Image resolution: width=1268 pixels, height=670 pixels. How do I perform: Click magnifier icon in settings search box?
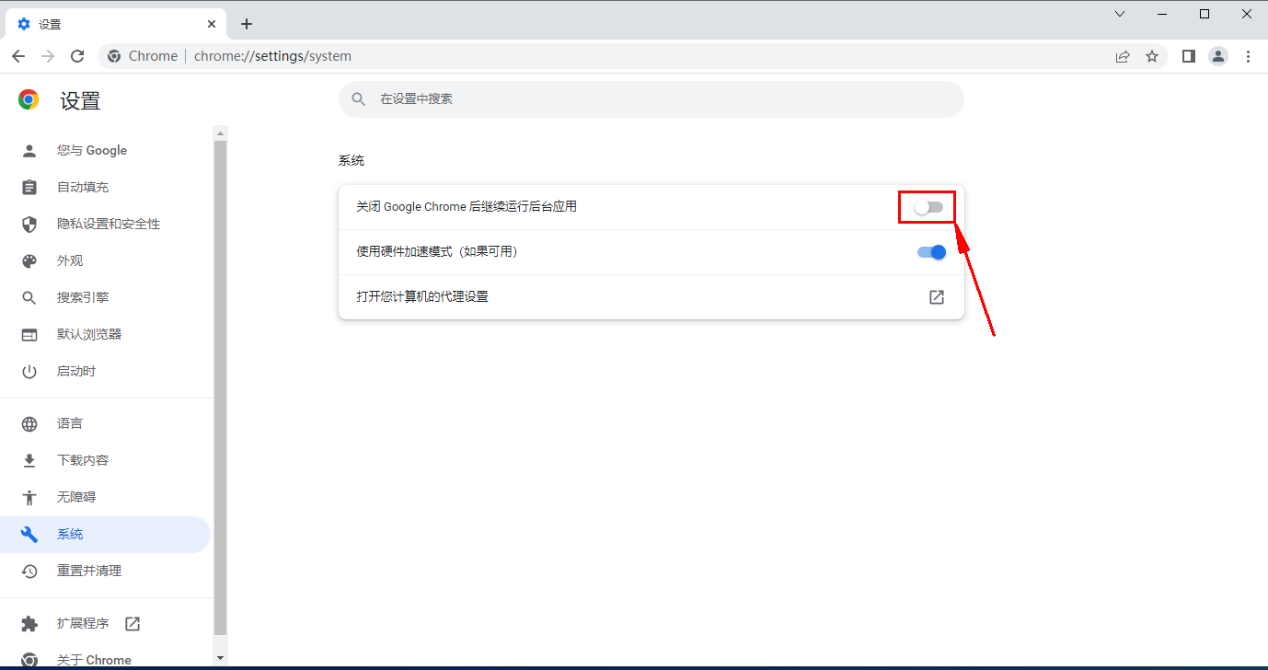point(359,98)
